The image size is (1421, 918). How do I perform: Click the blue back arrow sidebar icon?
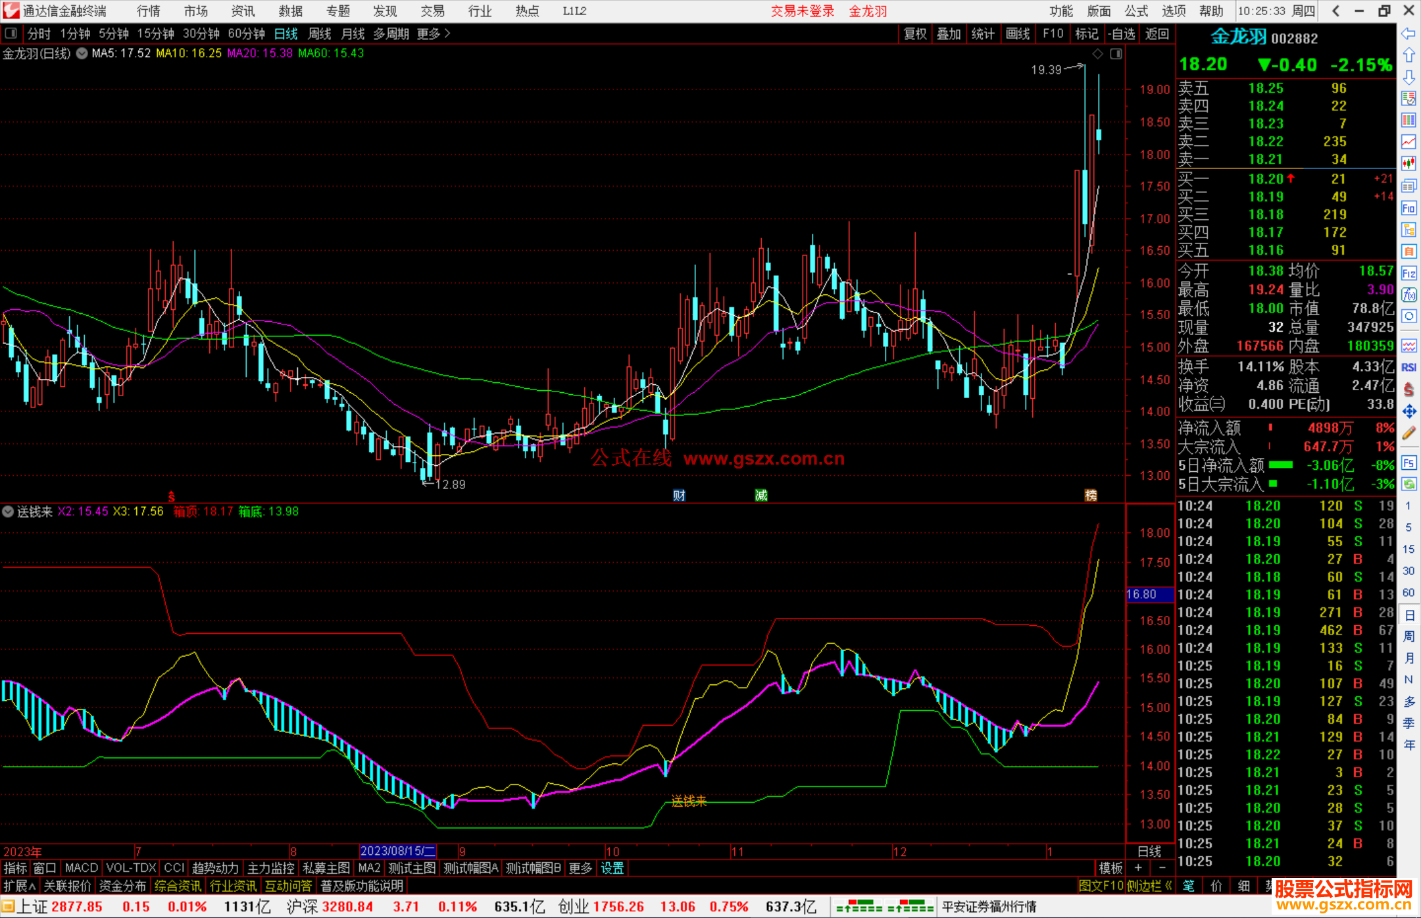pyautogui.click(x=1409, y=34)
